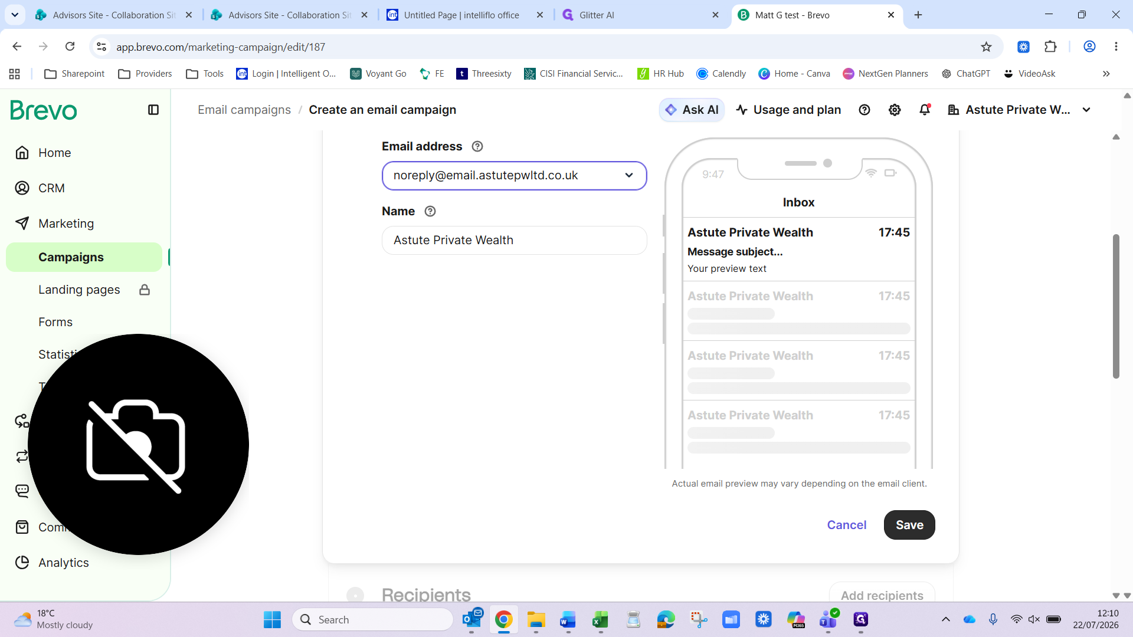Collapse the Brevo sidebar with the panel icon
Screen dimensions: 1133x637
(153, 110)
